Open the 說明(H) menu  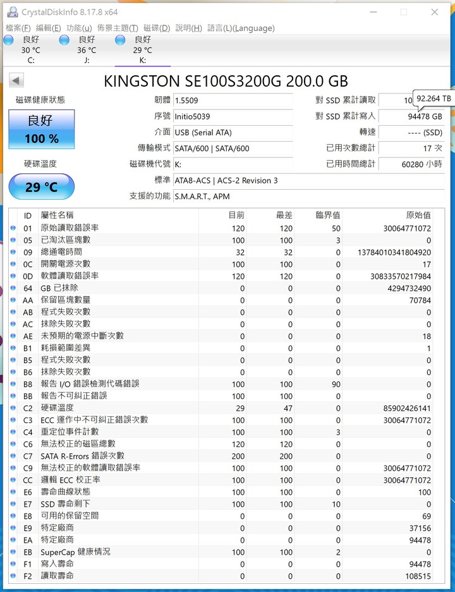pos(189,28)
